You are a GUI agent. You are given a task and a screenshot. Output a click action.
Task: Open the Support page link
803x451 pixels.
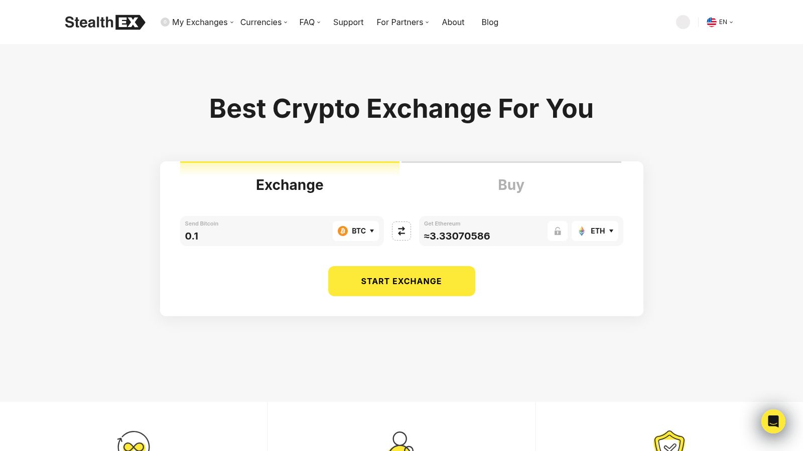[348, 22]
